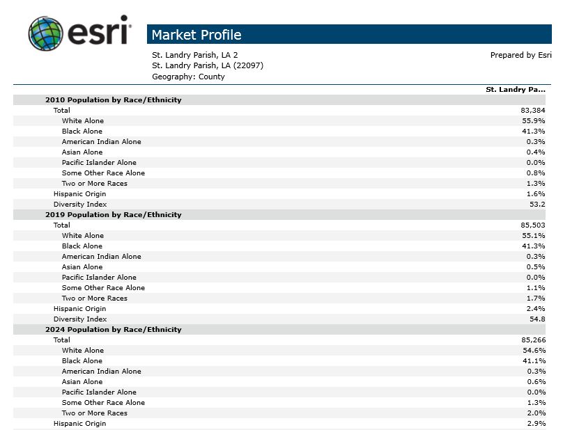Click the 2019 White Alone value 55.1%
This screenshot has height=430, width=563.
534,235
